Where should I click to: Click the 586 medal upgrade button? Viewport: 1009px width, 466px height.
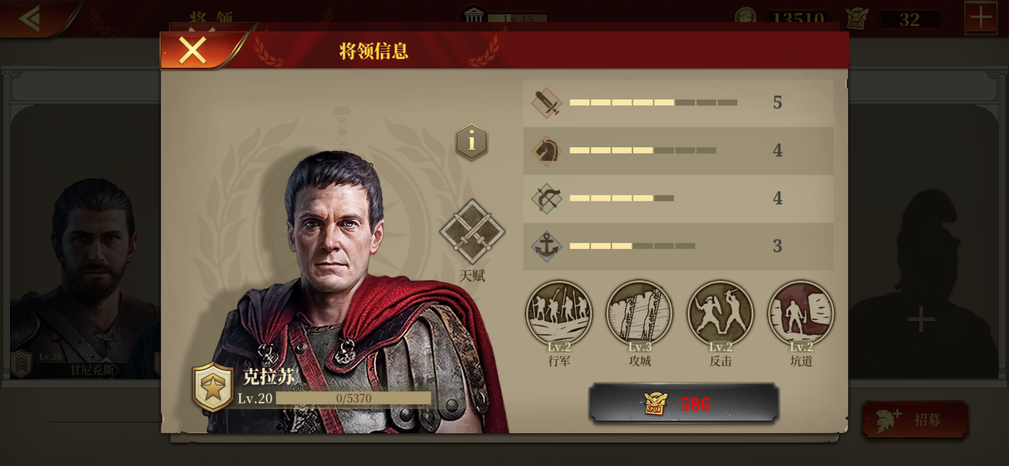click(x=684, y=403)
